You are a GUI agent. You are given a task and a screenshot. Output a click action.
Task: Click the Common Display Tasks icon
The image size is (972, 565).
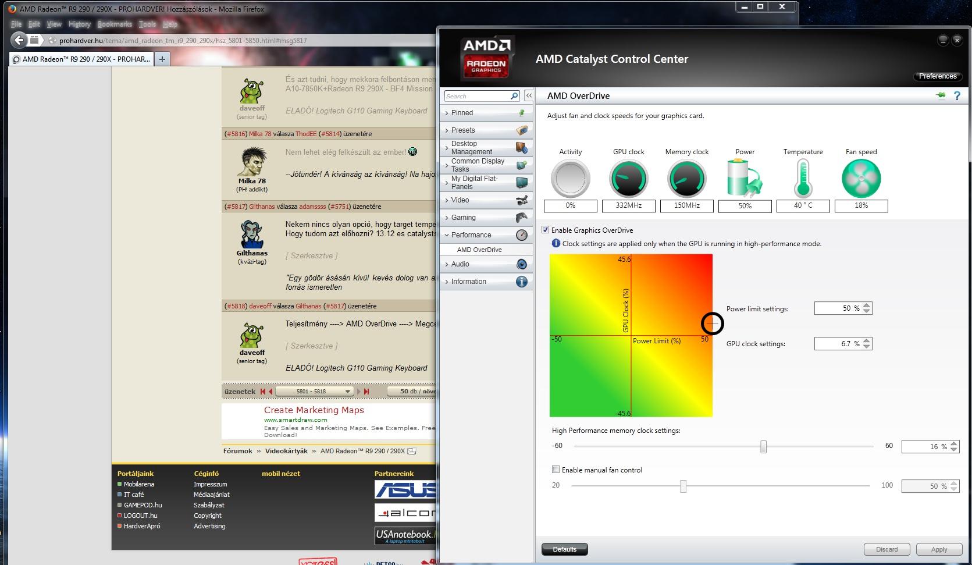522,165
